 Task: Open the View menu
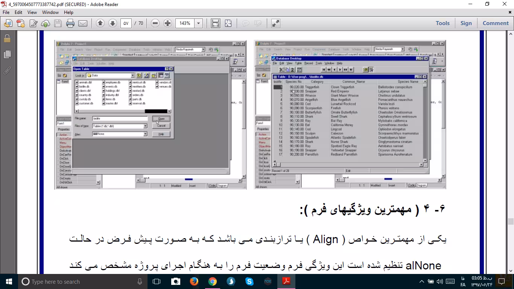click(32, 12)
